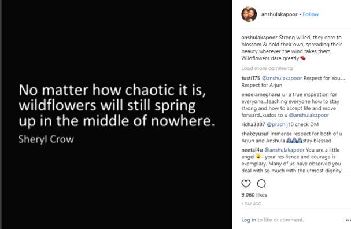This screenshot has height=229, width=351.
Task: Expand Load more comments
Action: (267, 68)
